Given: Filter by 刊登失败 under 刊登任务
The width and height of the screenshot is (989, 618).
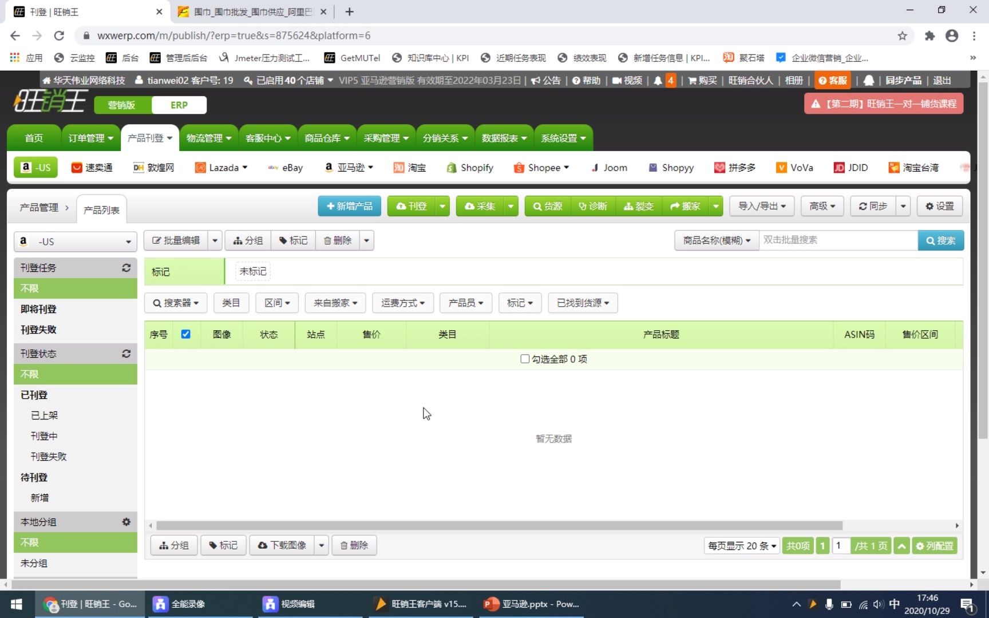Looking at the screenshot, I should (38, 330).
